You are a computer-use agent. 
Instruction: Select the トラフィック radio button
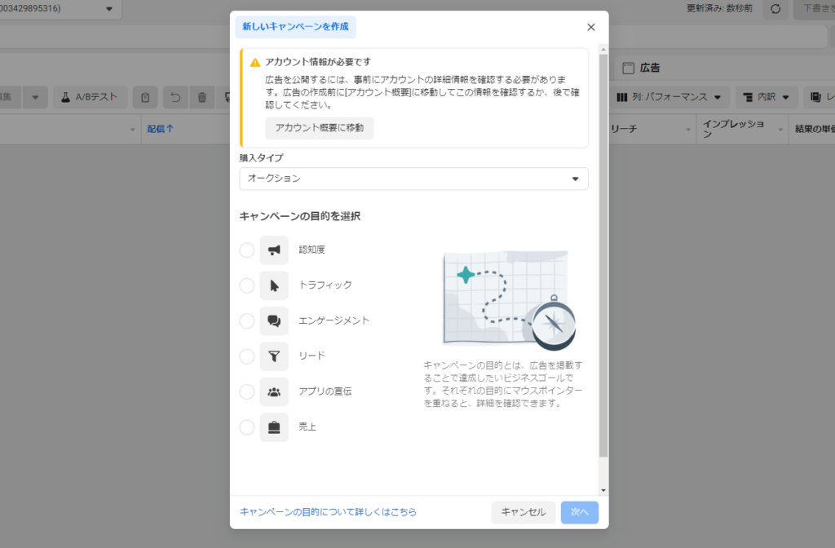pyautogui.click(x=247, y=285)
